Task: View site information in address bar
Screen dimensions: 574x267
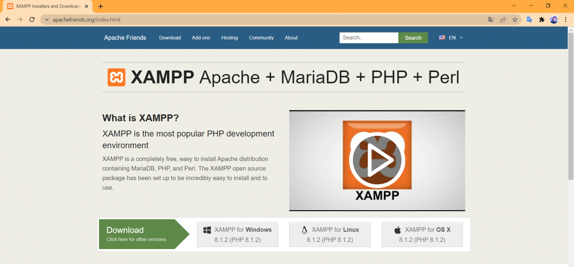Action: [x=47, y=20]
